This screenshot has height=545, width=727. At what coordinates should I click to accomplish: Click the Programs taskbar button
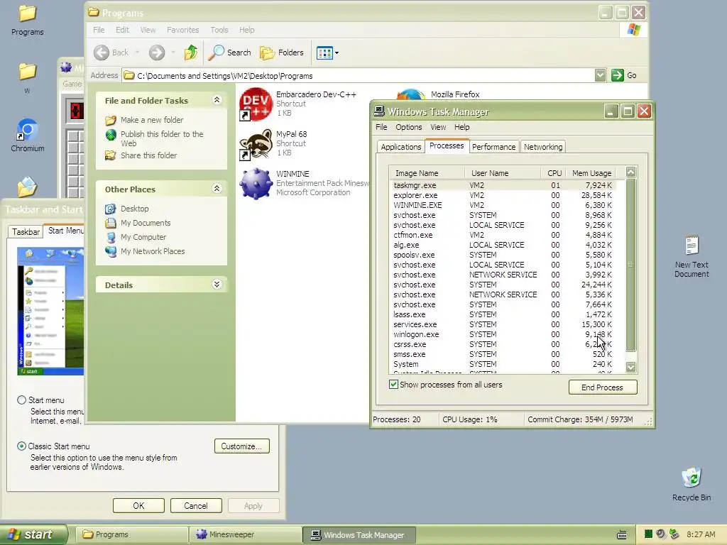tap(131, 534)
